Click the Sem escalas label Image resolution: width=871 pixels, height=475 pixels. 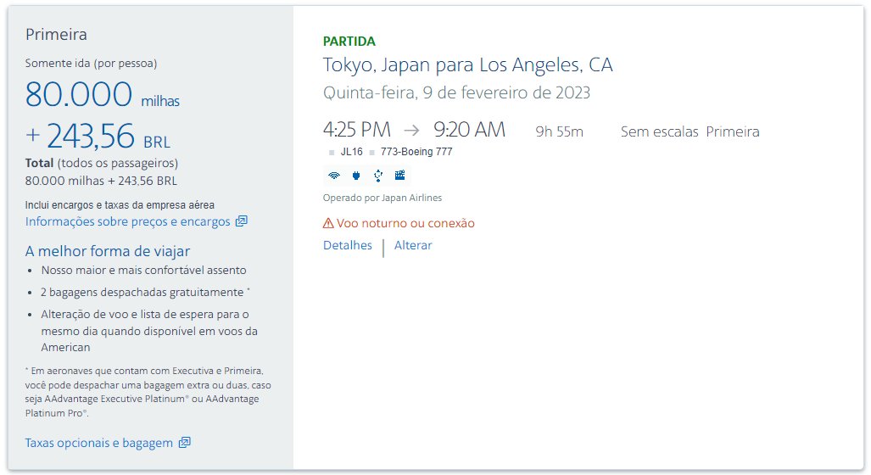[x=659, y=131]
